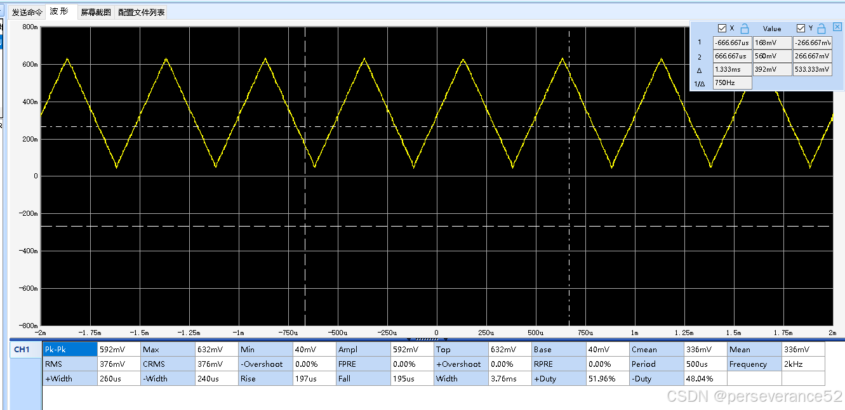Click the CRMS measurement label
Viewport: 845px width, 410px height.
pos(168,364)
